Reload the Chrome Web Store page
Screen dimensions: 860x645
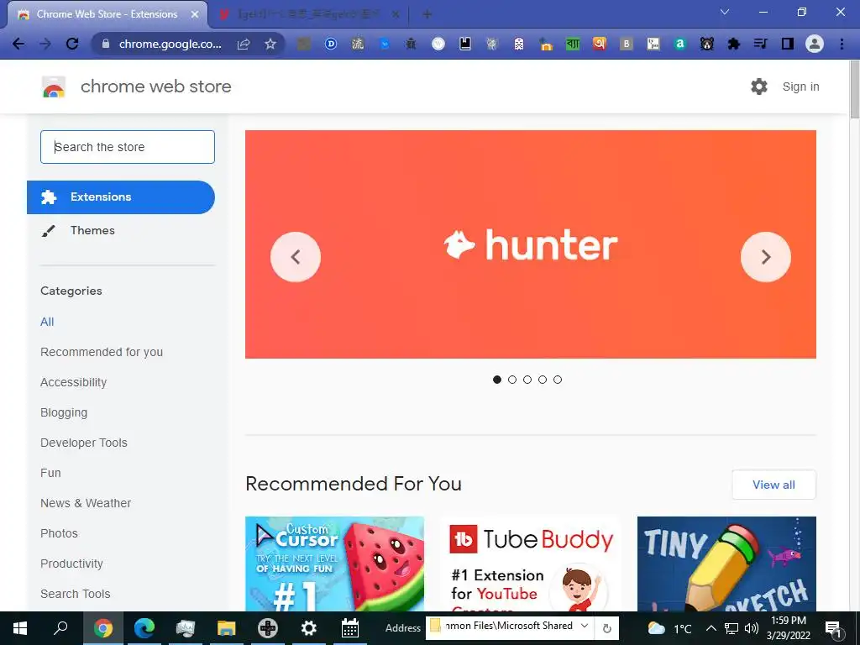tap(72, 44)
